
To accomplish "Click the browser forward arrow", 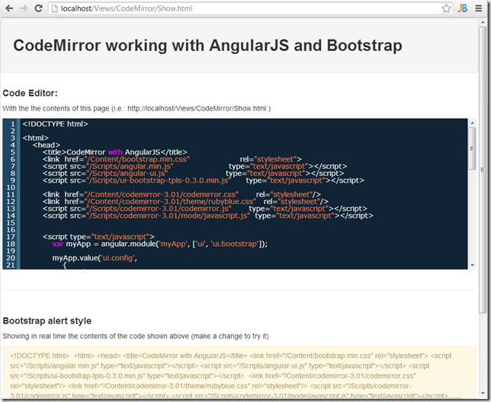I will [24, 8].
